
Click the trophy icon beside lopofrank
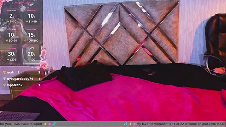pyautogui.click(x=4, y=85)
